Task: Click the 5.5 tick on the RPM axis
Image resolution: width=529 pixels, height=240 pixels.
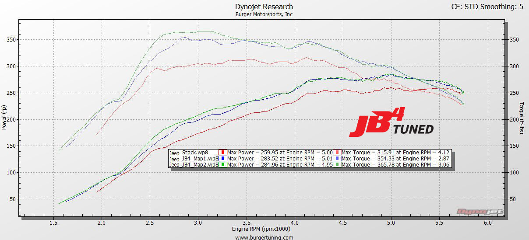Action: [439, 223]
